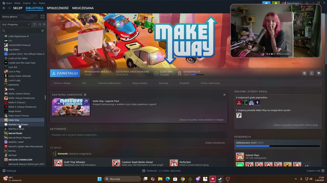Click the Odblokowano 11/27 progress bar

pyautogui.click(x=278, y=146)
